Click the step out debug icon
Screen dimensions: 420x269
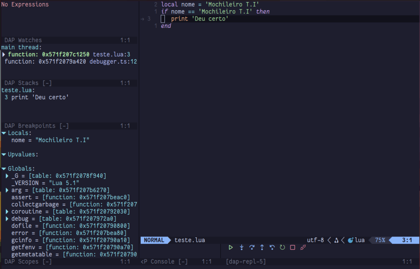point(262,247)
